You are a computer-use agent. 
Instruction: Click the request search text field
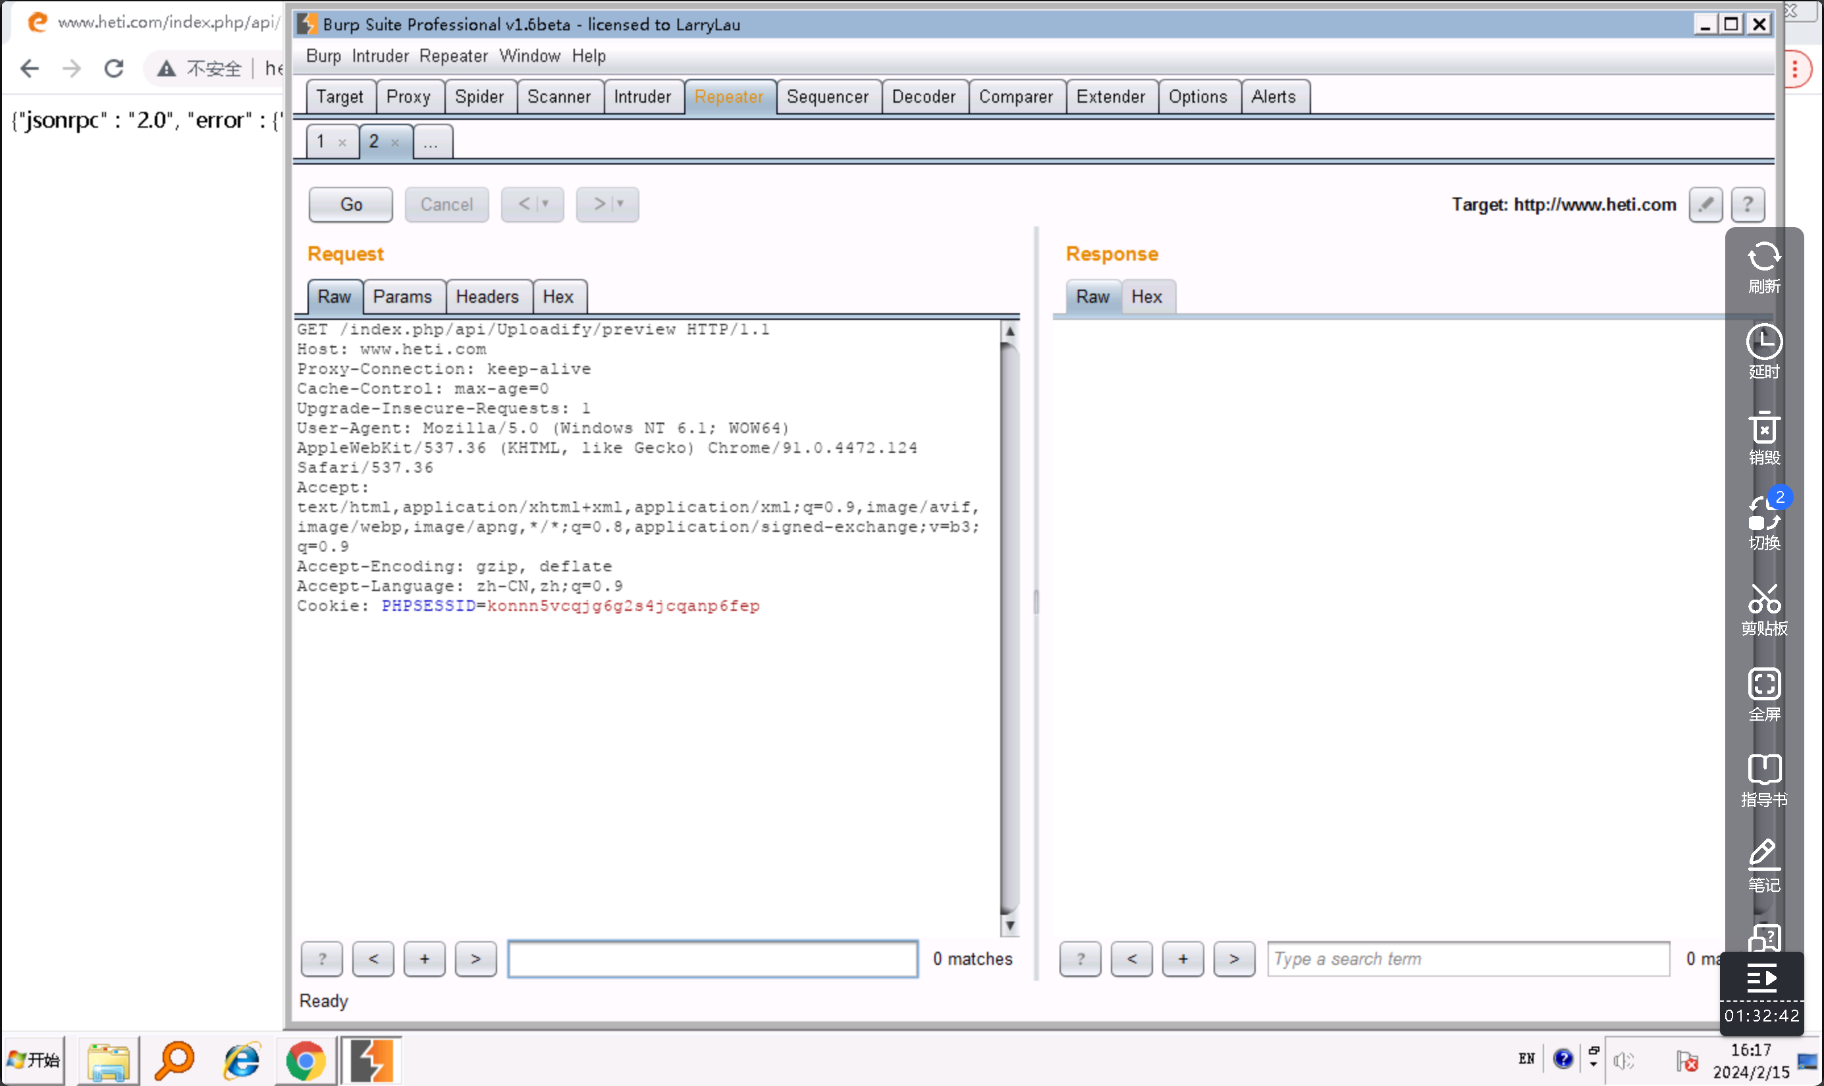[x=712, y=959]
